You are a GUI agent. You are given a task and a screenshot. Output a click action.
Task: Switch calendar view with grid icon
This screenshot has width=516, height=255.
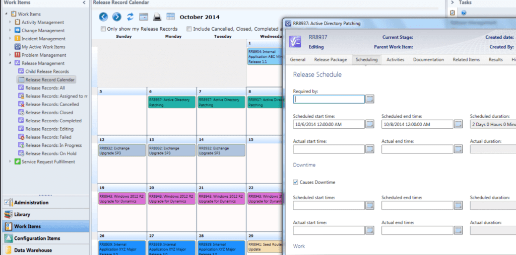170,17
